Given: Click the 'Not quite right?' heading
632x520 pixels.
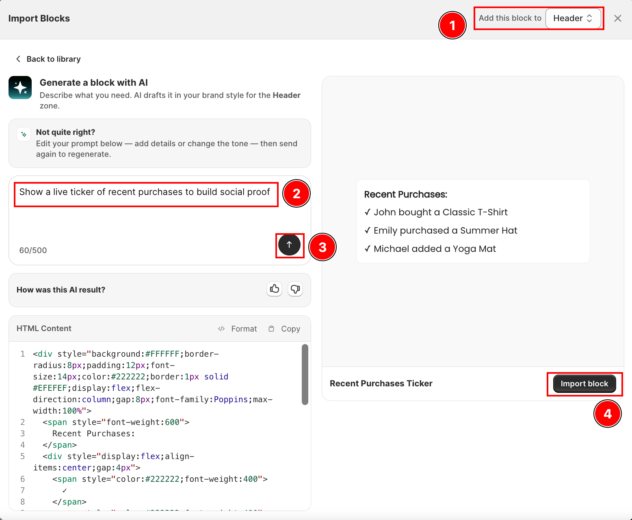Looking at the screenshot, I should coord(65,132).
